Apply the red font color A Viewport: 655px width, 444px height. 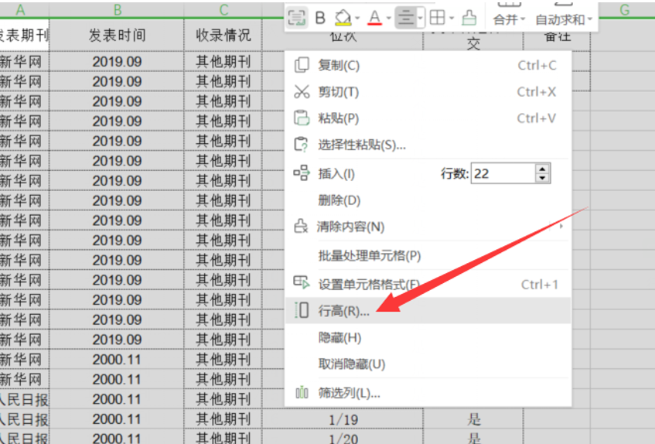point(375,18)
